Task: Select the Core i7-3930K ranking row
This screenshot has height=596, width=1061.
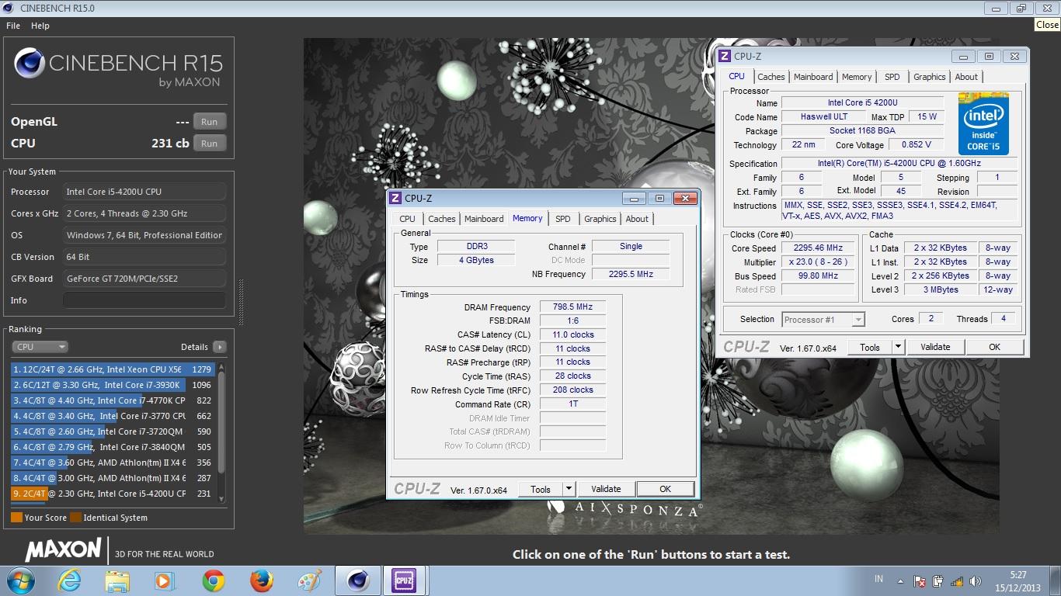Action: pyautogui.click(x=113, y=385)
